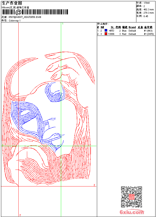The width and height of the screenshot is (156, 217).
Task: Click the N# column header
Action: [x=102, y=27]
